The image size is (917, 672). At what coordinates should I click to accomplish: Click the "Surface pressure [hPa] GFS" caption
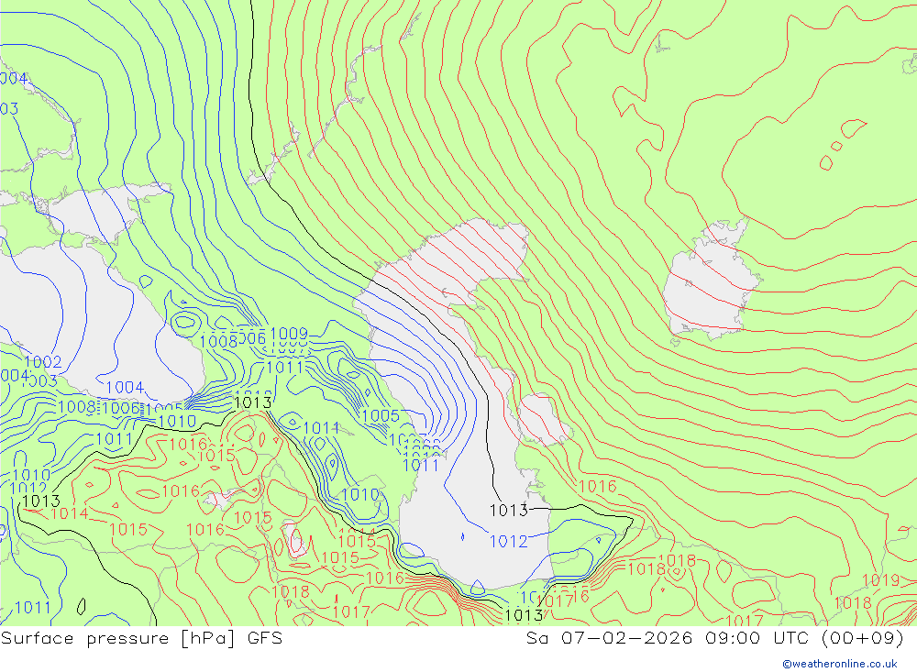coord(141,638)
